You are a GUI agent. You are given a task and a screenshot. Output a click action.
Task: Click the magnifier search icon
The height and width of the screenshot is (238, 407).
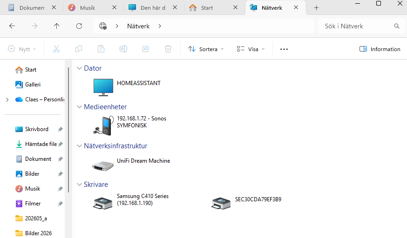tap(397, 26)
